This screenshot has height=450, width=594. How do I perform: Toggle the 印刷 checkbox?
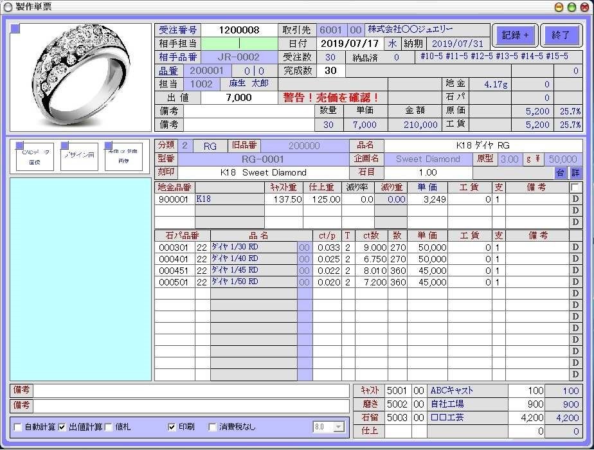pyautogui.click(x=172, y=427)
